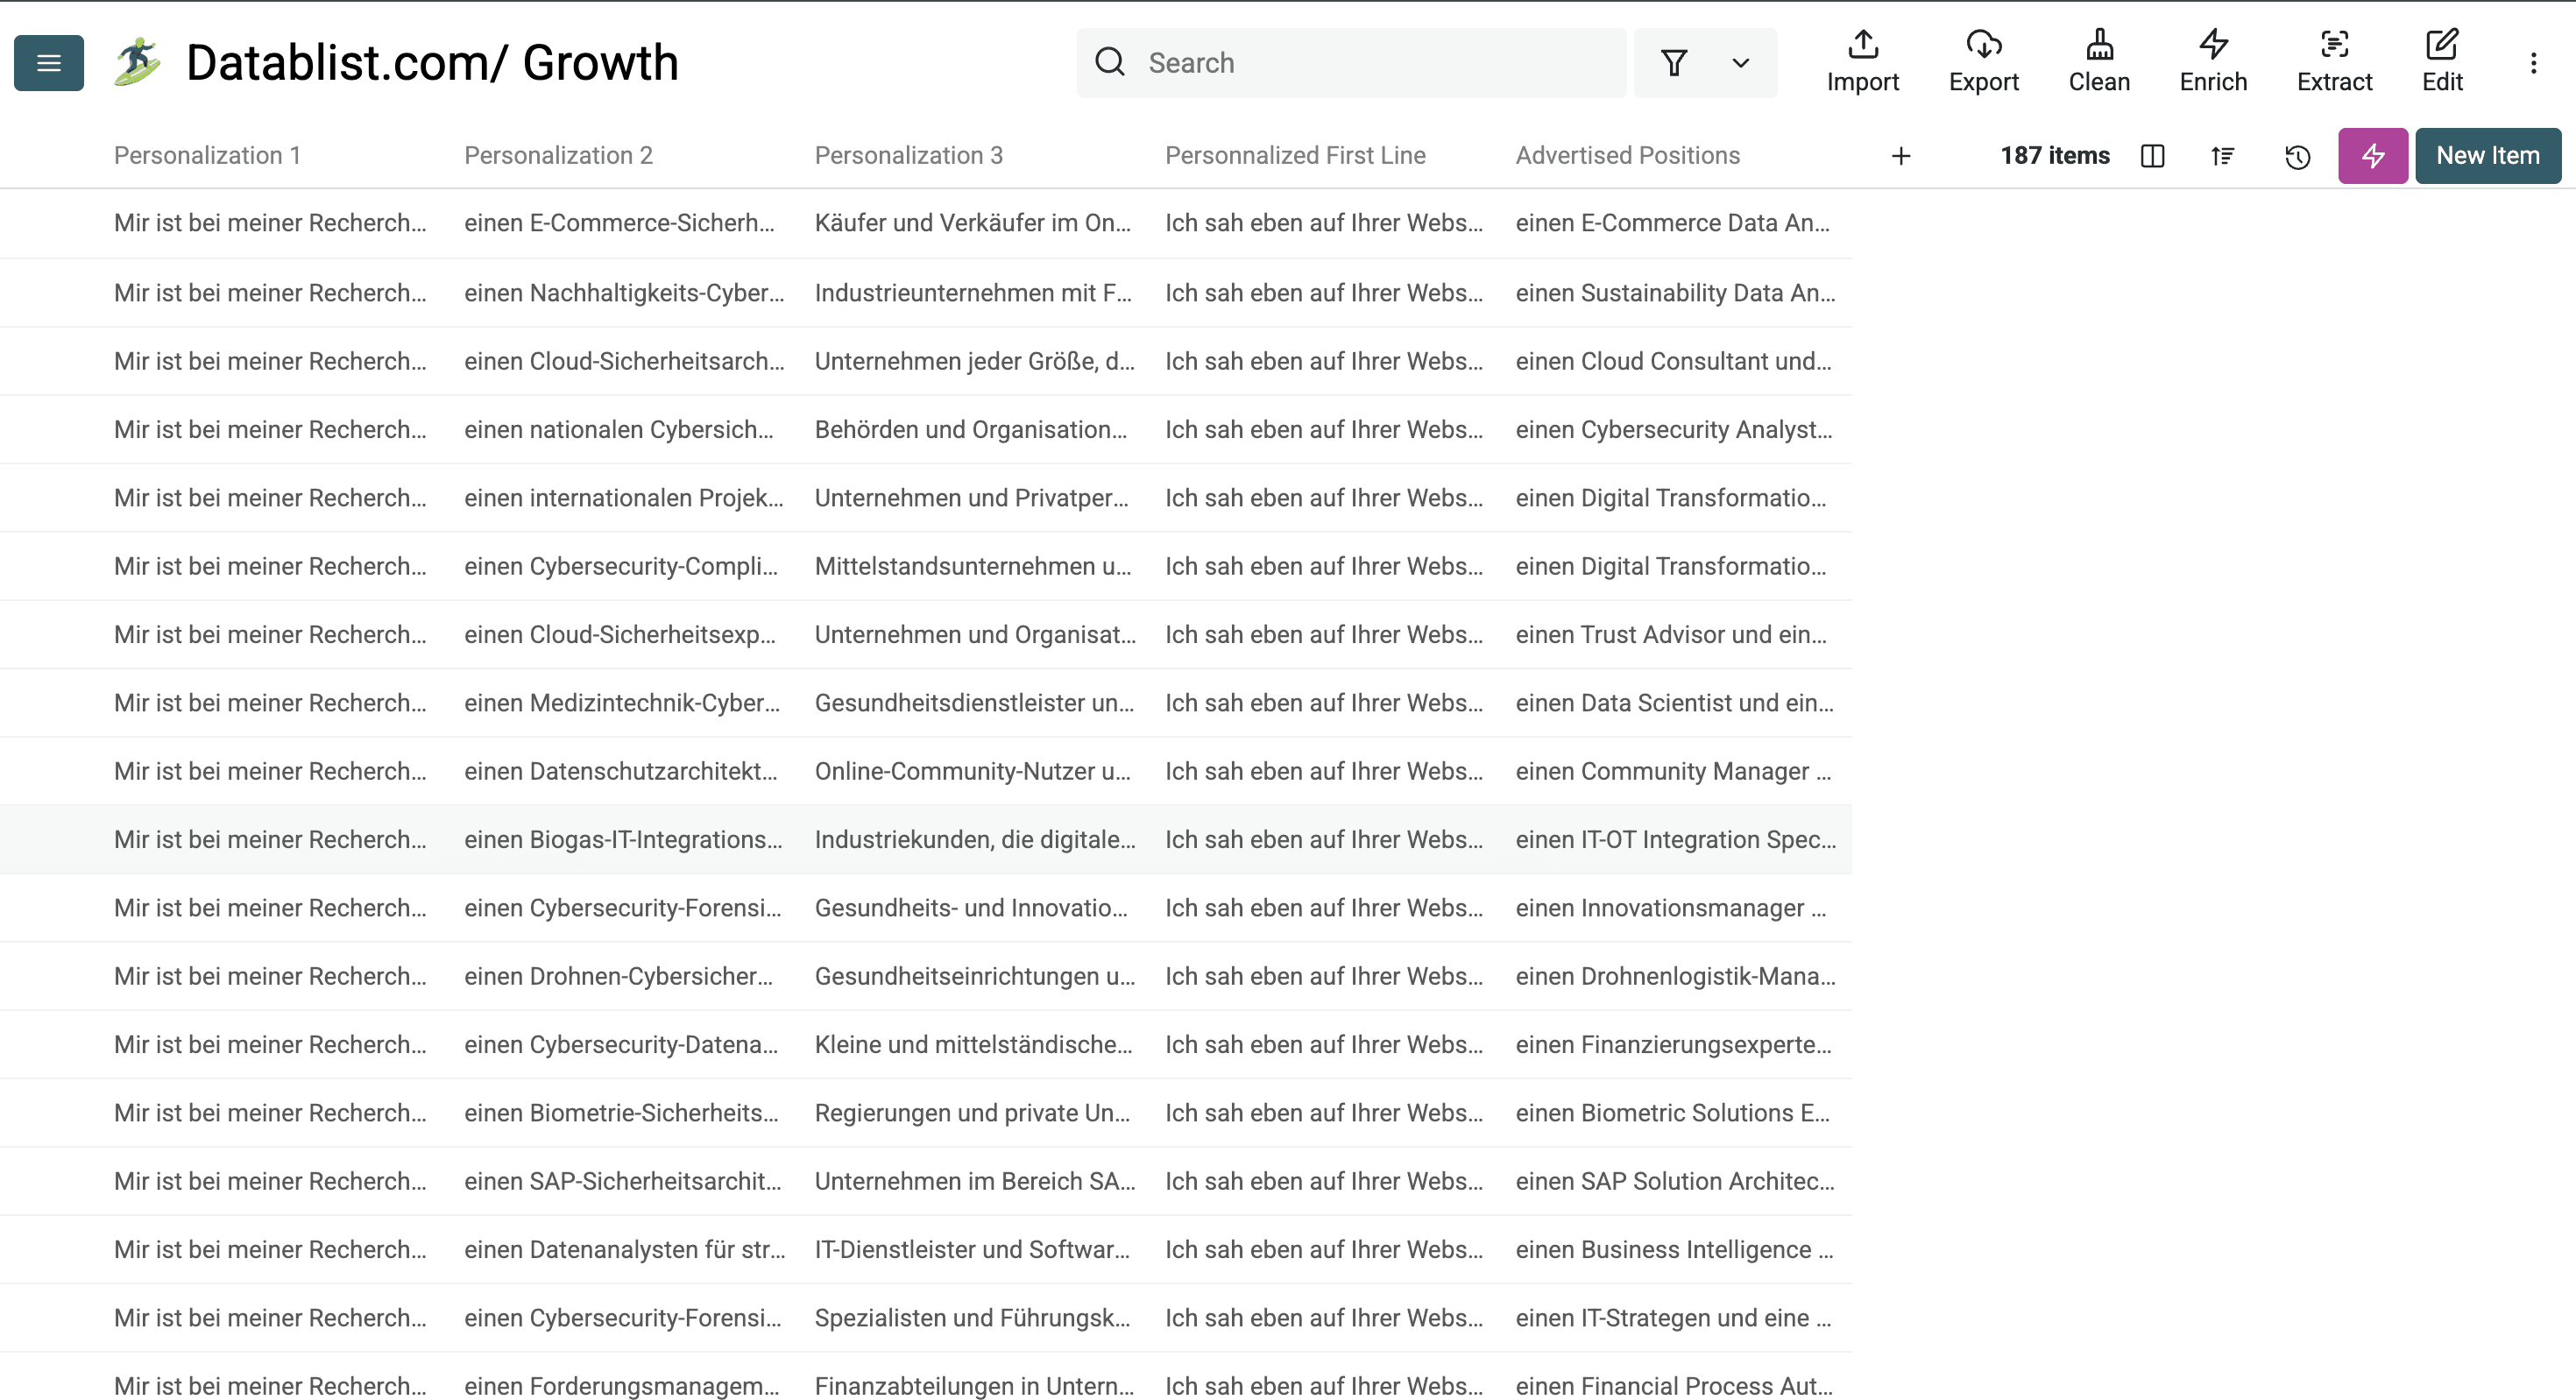Open the bulk Edit tool

2443,62
